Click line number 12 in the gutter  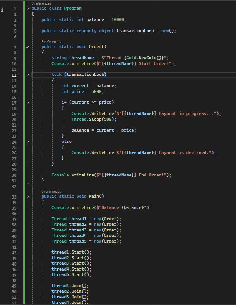click(x=14, y=75)
